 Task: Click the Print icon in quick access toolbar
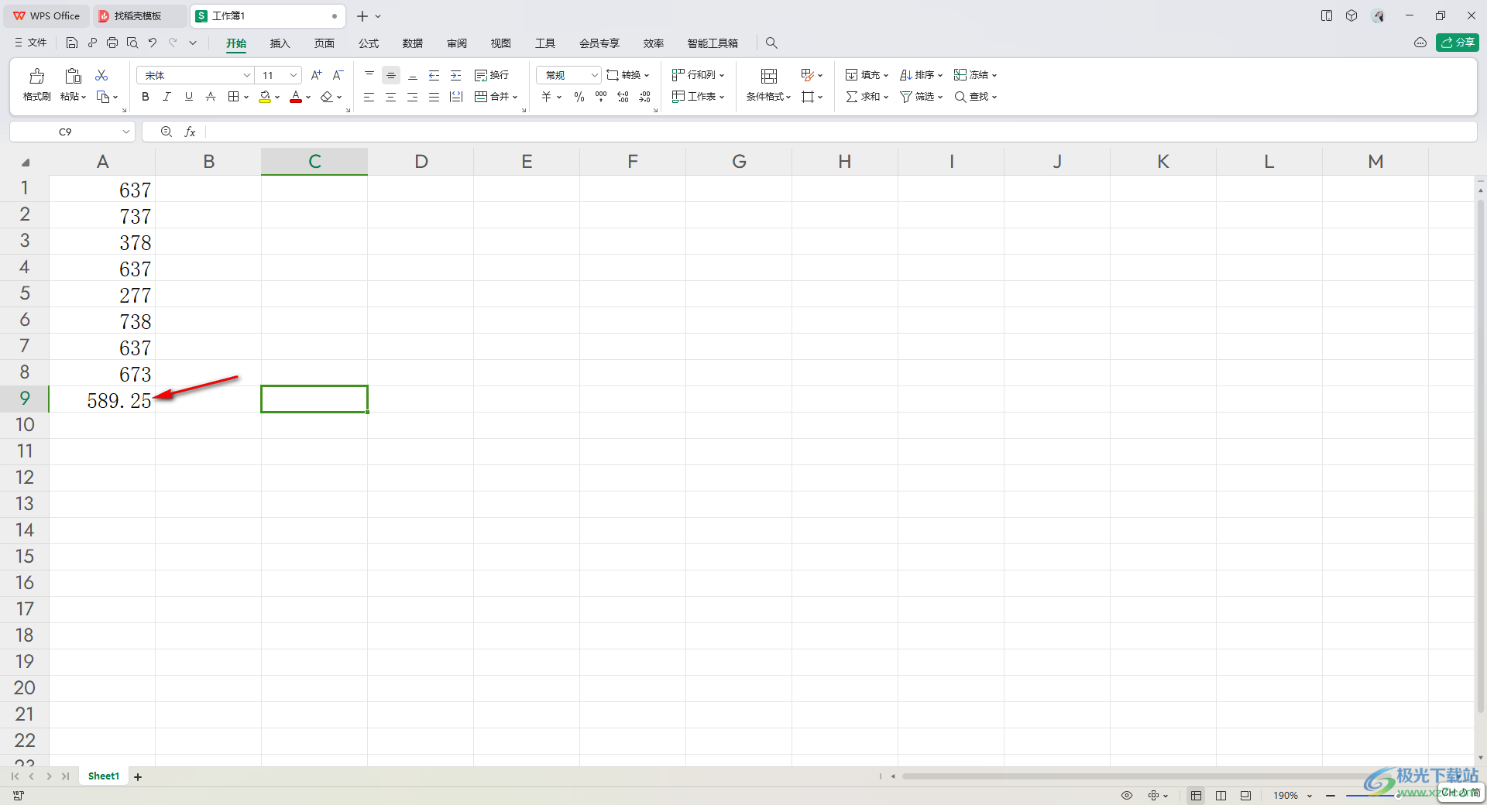pos(112,43)
